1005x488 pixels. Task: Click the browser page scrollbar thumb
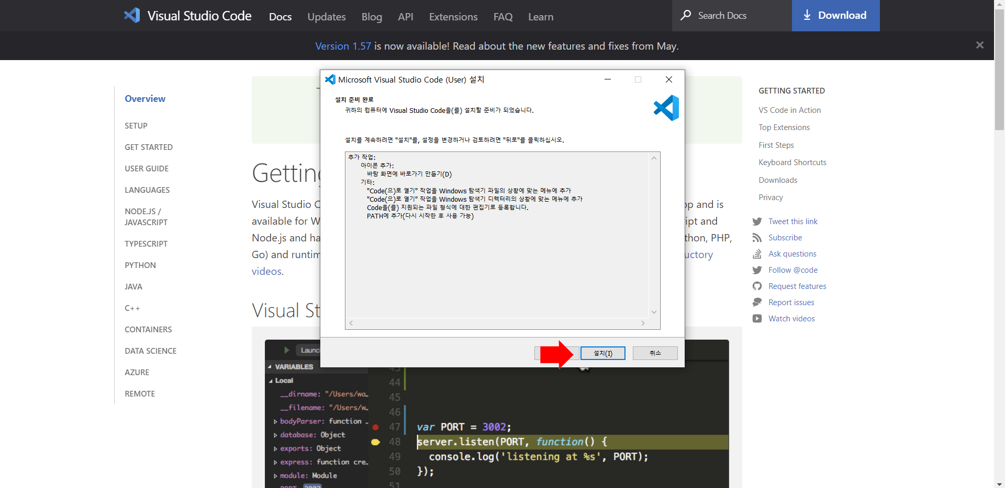(x=999, y=69)
